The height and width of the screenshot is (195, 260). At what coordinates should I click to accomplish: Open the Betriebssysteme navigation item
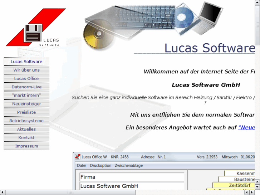26,121
